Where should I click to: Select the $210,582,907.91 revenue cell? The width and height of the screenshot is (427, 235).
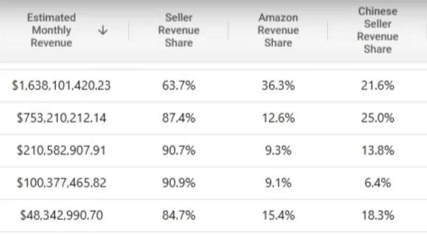pyautogui.click(x=61, y=150)
